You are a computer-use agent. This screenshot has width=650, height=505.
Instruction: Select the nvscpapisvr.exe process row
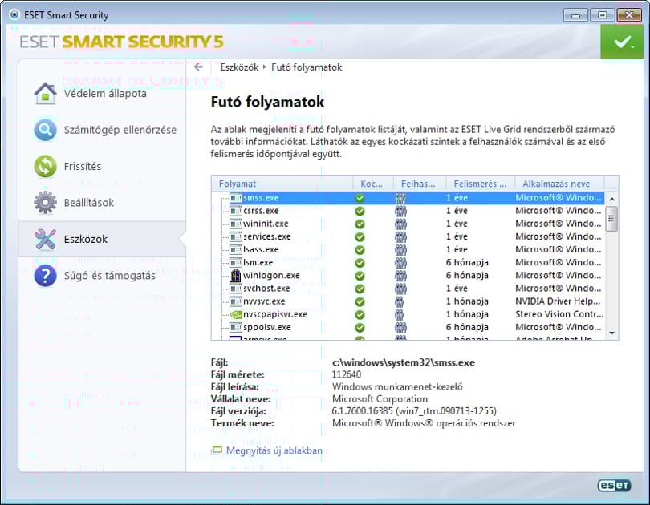point(408,314)
